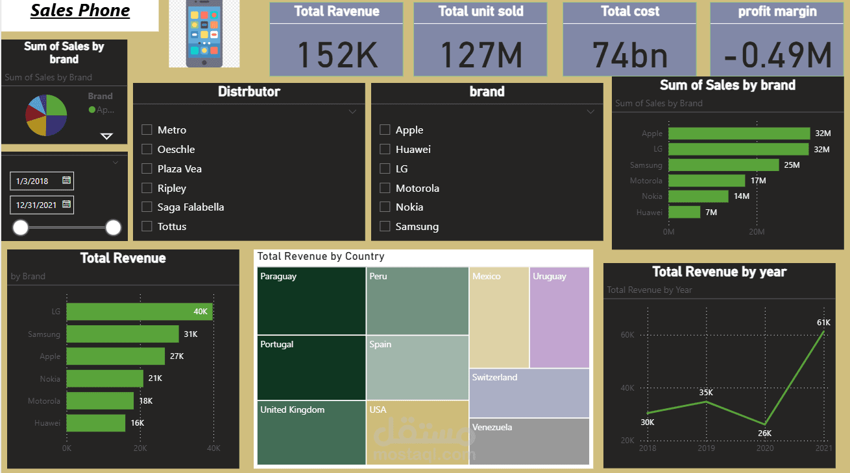The width and height of the screenshot is (850, 473).
Task: Check the Nokia brand box
Action: click(x=385, y=207)
